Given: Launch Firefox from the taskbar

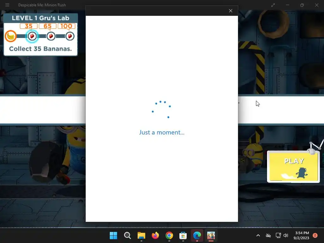Looking at the screenshot, I should (155, 235).
